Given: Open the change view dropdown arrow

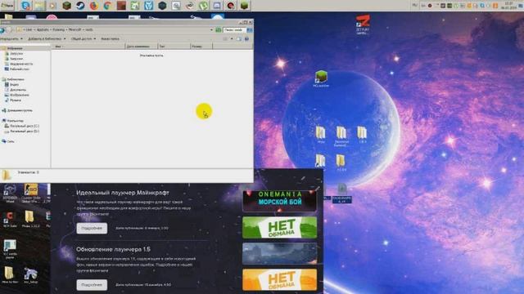Looking at the screenshot, I should (232, 39).
